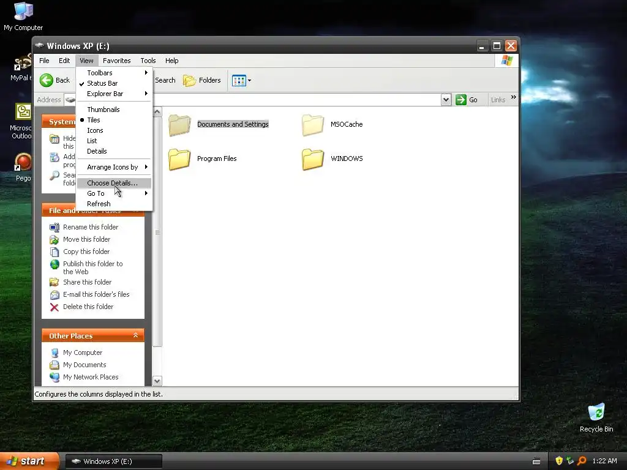Collapse the Other Places panel chevron
This screenshot has width=627, height=470.
pyautogui.click(x=135, y=335)
